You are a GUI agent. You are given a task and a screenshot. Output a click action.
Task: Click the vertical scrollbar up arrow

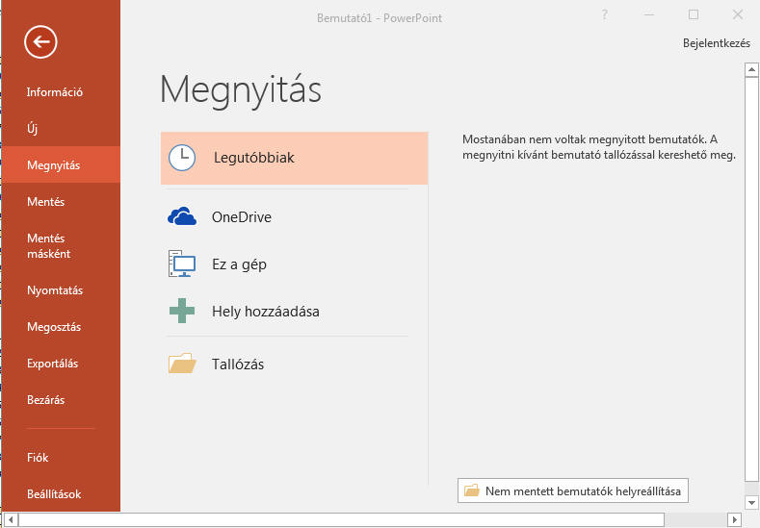pyautogui.click(x=751, y=69)
